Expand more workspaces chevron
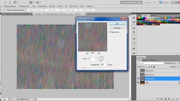The width and height of the screenshot is (180, 101). click(154, 3)
